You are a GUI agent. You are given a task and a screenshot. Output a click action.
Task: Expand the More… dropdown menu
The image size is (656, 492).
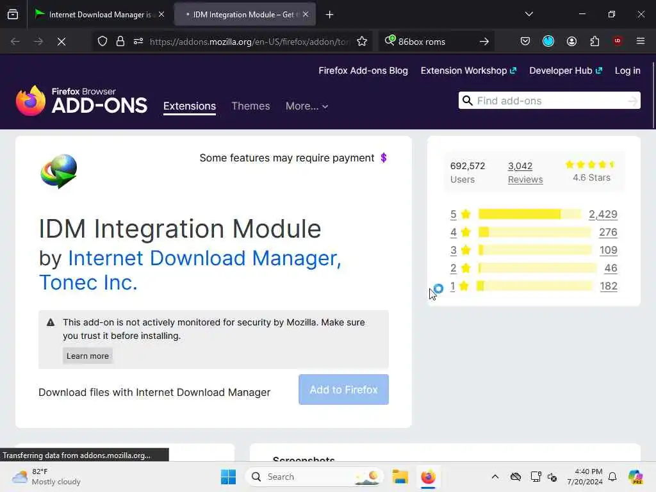coord(307,106)
